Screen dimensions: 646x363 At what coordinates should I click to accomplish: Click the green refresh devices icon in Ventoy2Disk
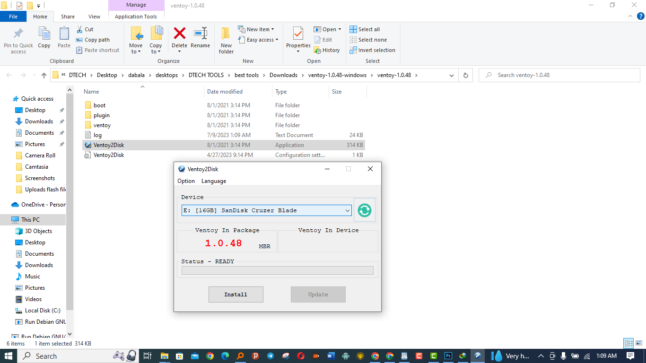pos(365,210)
